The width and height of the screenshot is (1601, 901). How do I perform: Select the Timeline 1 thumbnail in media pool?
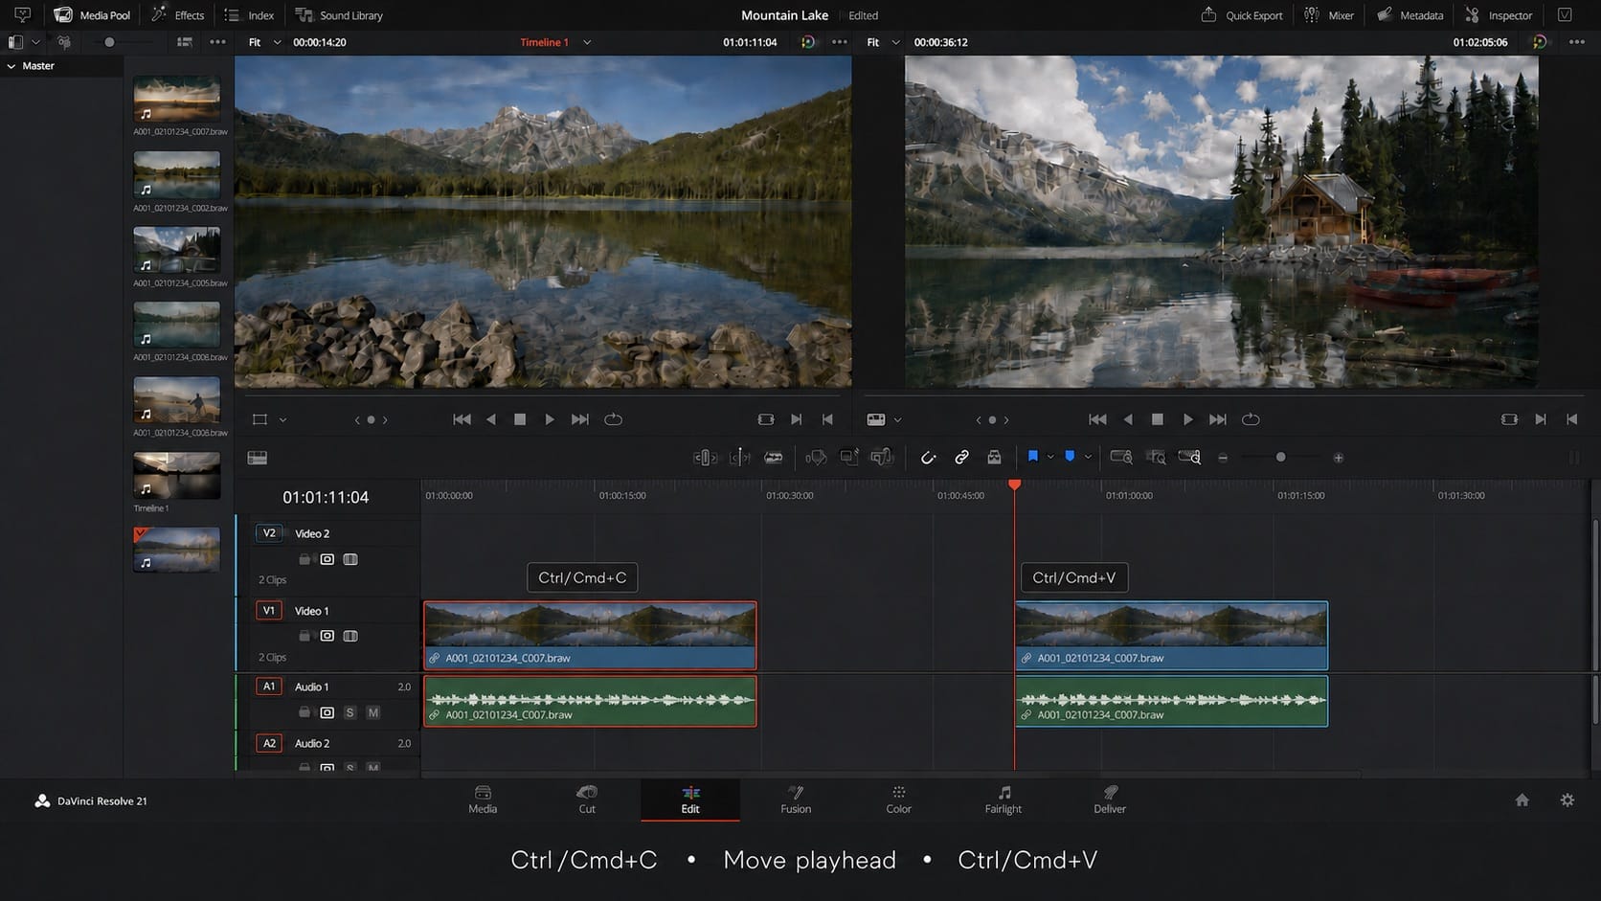[177, 476]
